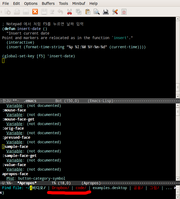
Task: Click the Variable link under :orig-face
Action: click(14, 133)
